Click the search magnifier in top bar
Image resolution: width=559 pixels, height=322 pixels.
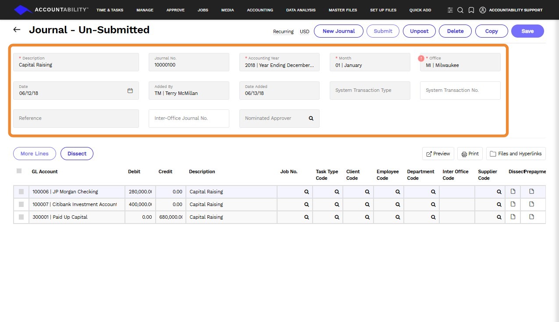460,10
